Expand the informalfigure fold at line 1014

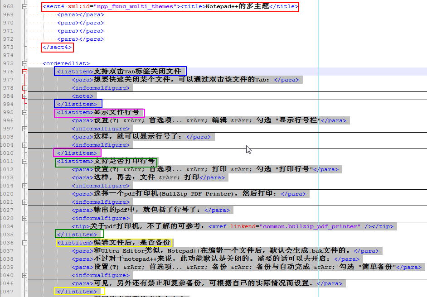(x=24, y=186)
